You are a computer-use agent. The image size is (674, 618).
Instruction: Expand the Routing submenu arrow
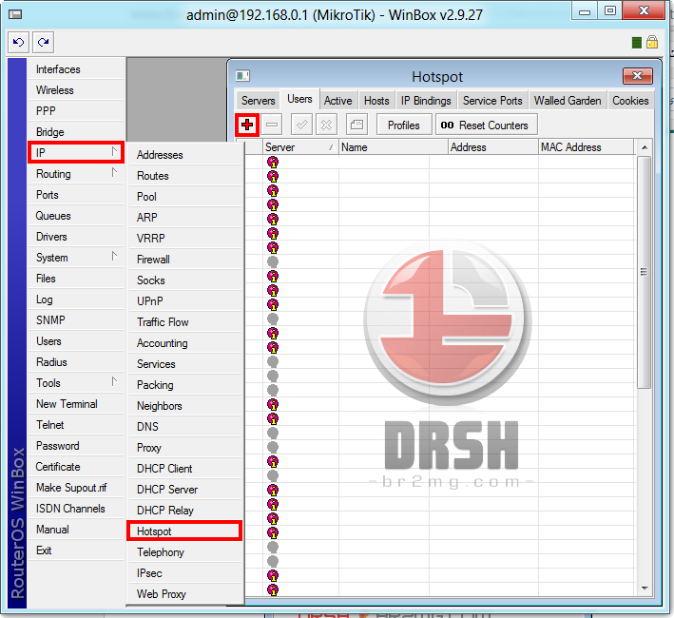(x=114, y=173)
